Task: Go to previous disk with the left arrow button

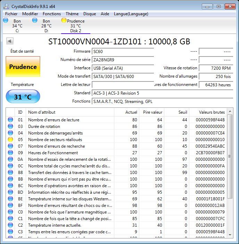Action: click(x=10, y=41)
